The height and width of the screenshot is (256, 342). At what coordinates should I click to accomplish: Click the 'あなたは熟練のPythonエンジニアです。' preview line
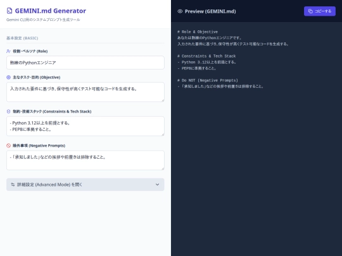(210, 38)
